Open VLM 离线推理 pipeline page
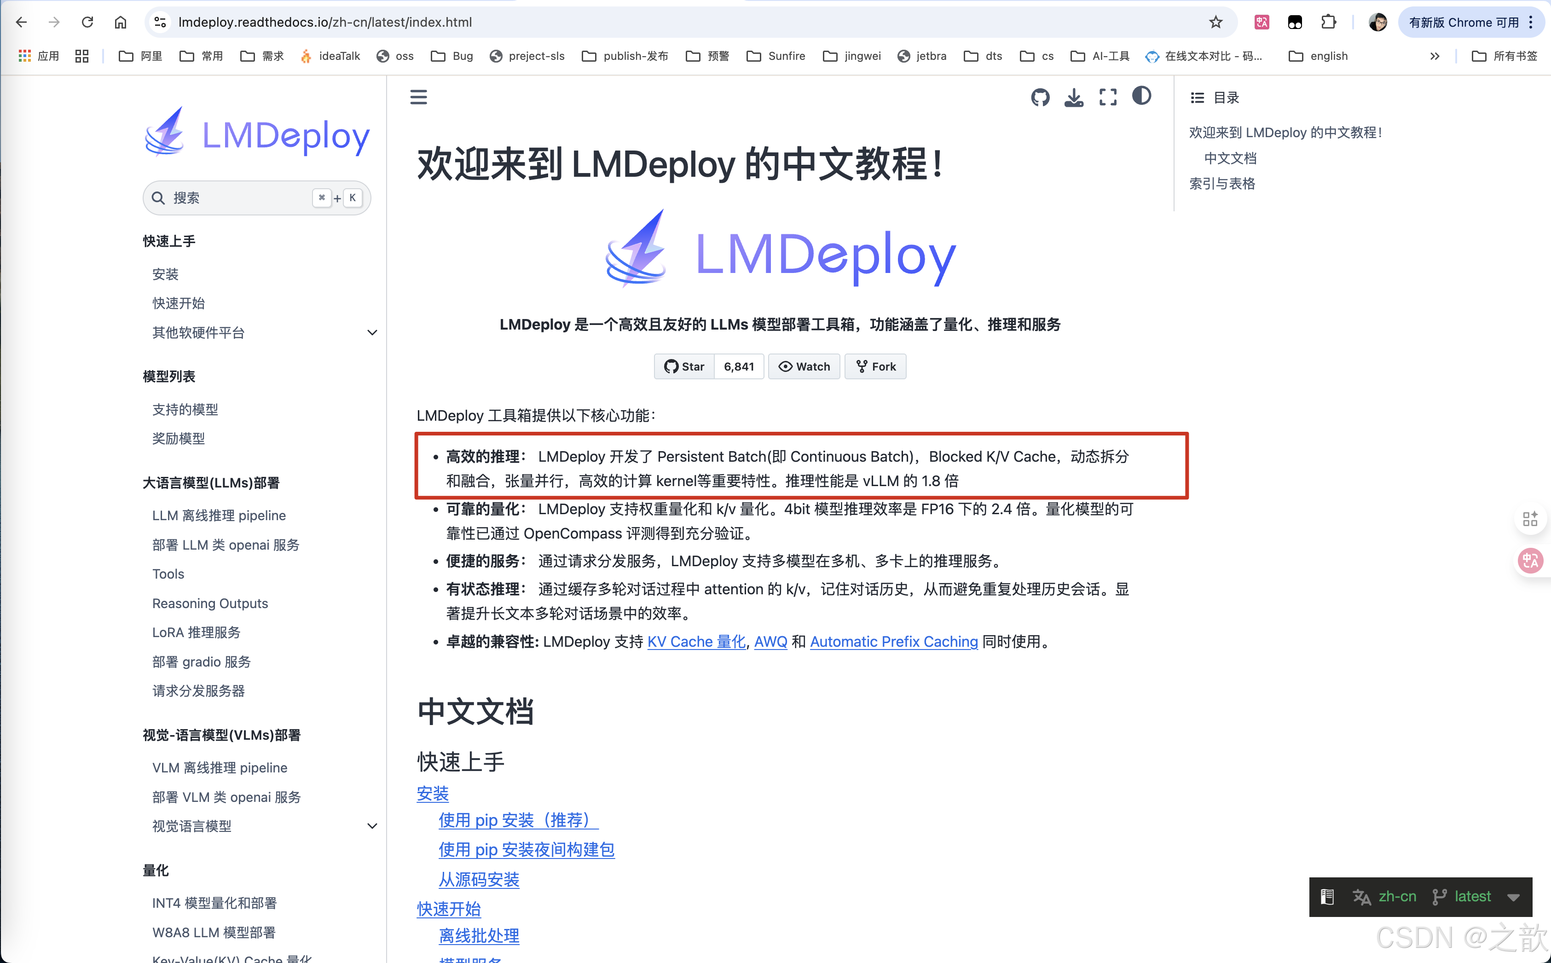The image size is (1551, 963). [220, 767]
